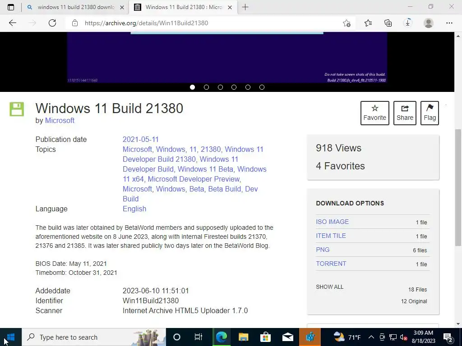Click the page vertical scrollbar thumb
Screen dimensions: 462x346
coord(458,187)
